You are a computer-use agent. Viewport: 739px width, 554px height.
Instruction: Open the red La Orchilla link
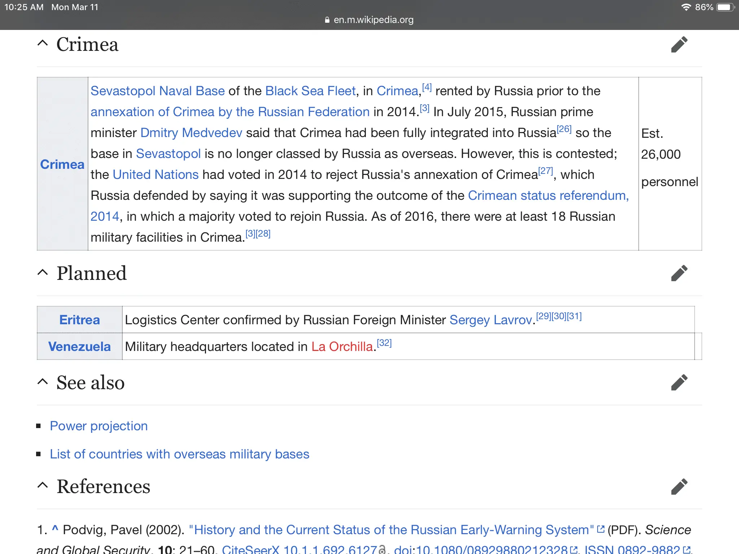click(x=342, y=346)
